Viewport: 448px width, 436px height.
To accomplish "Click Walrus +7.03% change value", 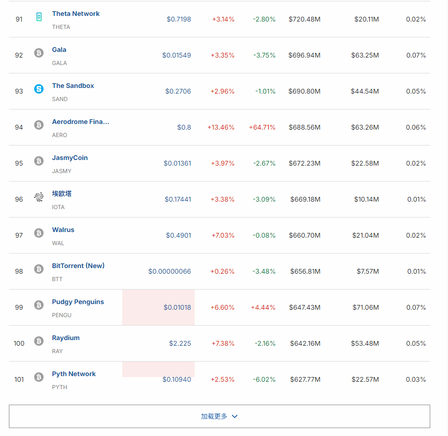I will (x=223, y=235).
